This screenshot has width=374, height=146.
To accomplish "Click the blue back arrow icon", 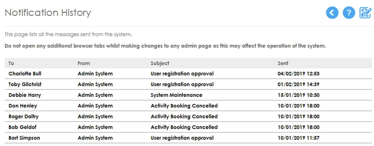I will click(332, 13).
